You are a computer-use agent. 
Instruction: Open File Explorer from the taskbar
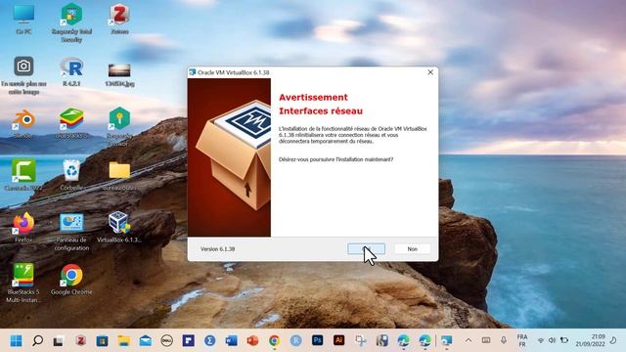tap(124, 340)
